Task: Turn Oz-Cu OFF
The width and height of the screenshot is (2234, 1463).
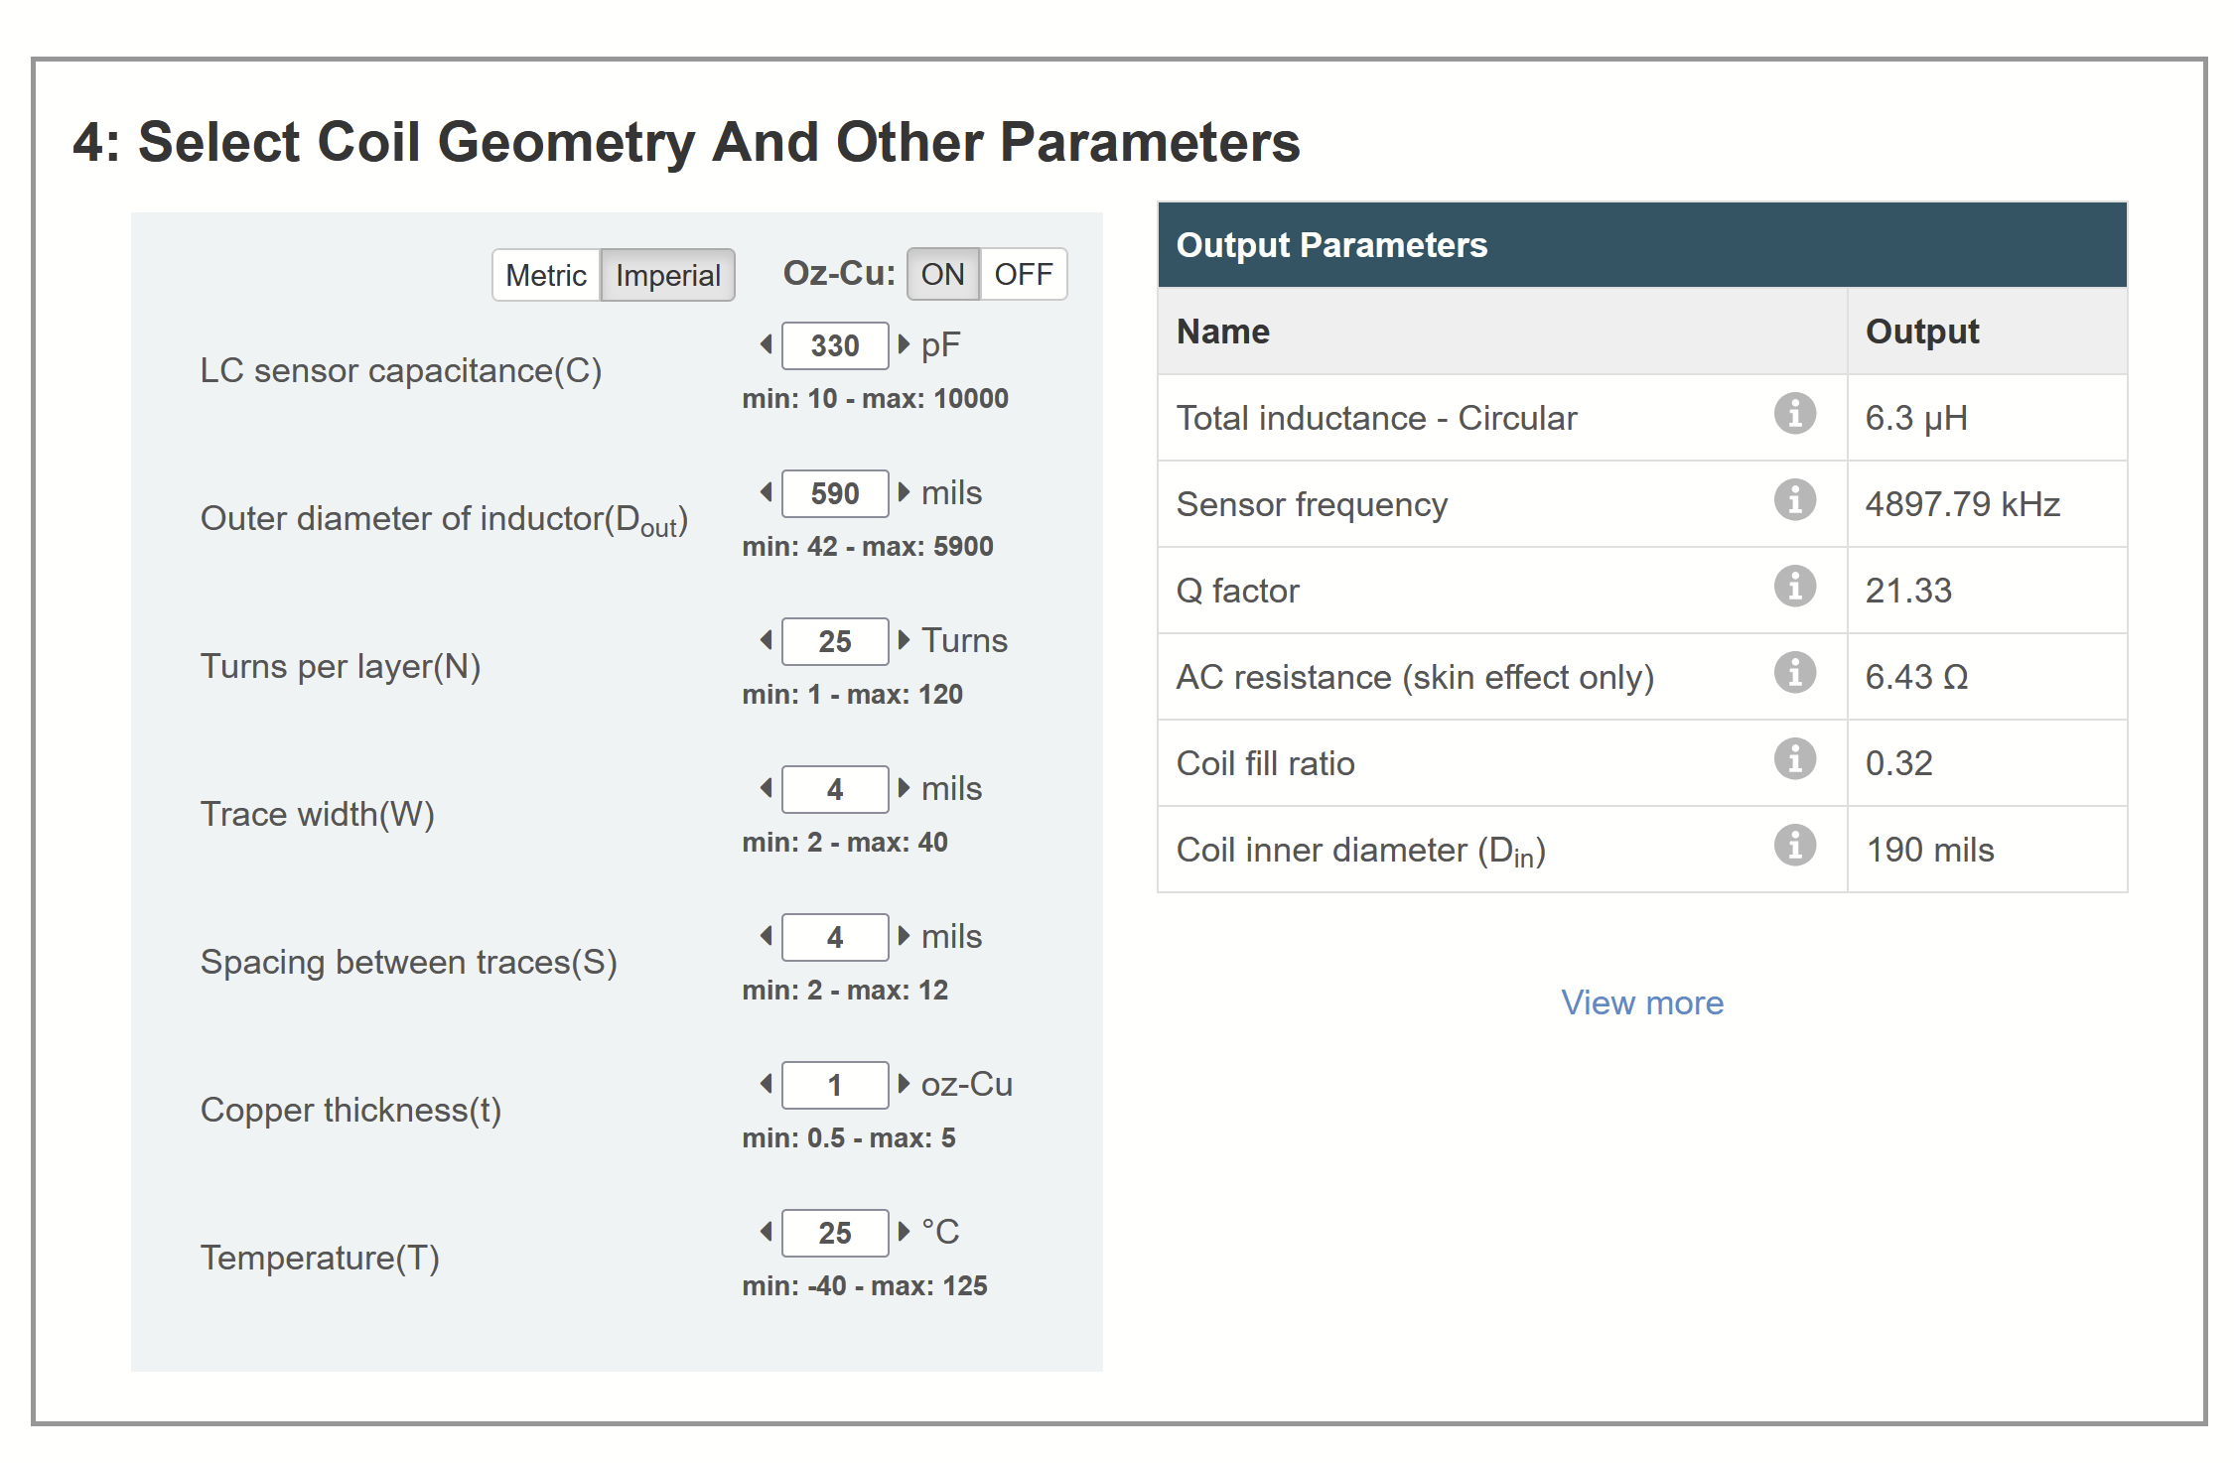Action: (1023, 274)
